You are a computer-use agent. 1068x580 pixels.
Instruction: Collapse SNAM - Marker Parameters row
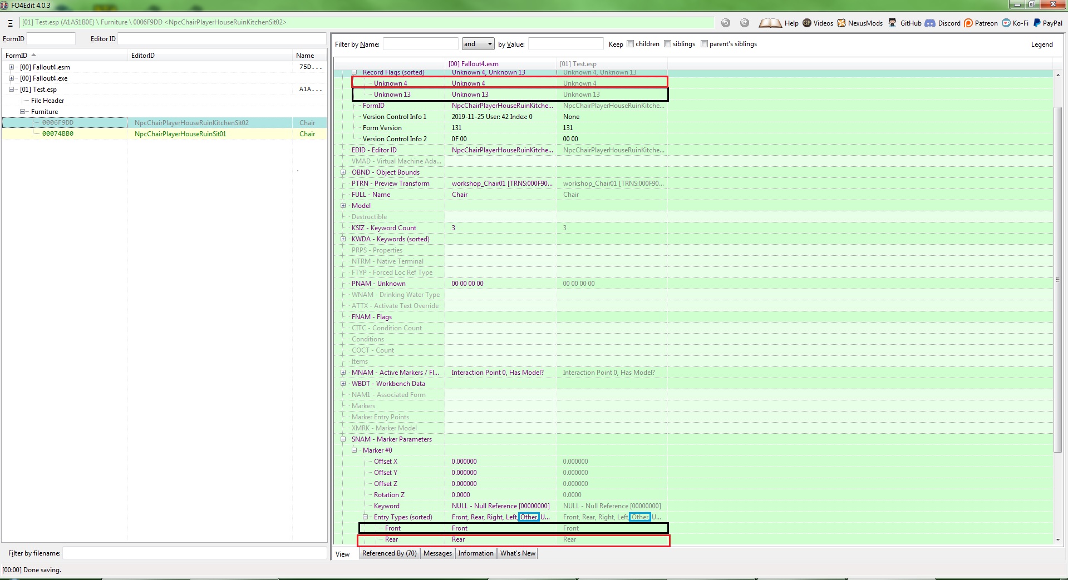343,439
